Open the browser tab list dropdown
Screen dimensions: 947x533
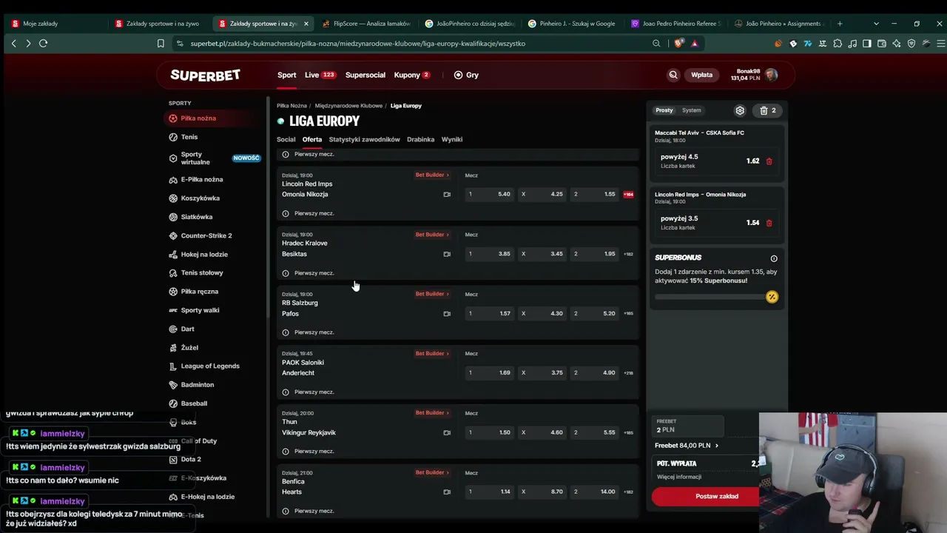click(x=877, y=24)
